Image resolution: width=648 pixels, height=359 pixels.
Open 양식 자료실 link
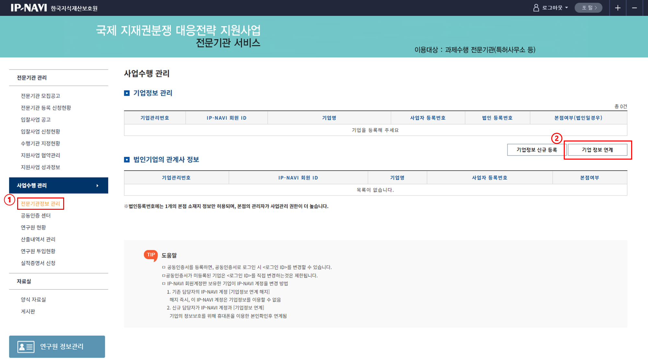[33, 300]
